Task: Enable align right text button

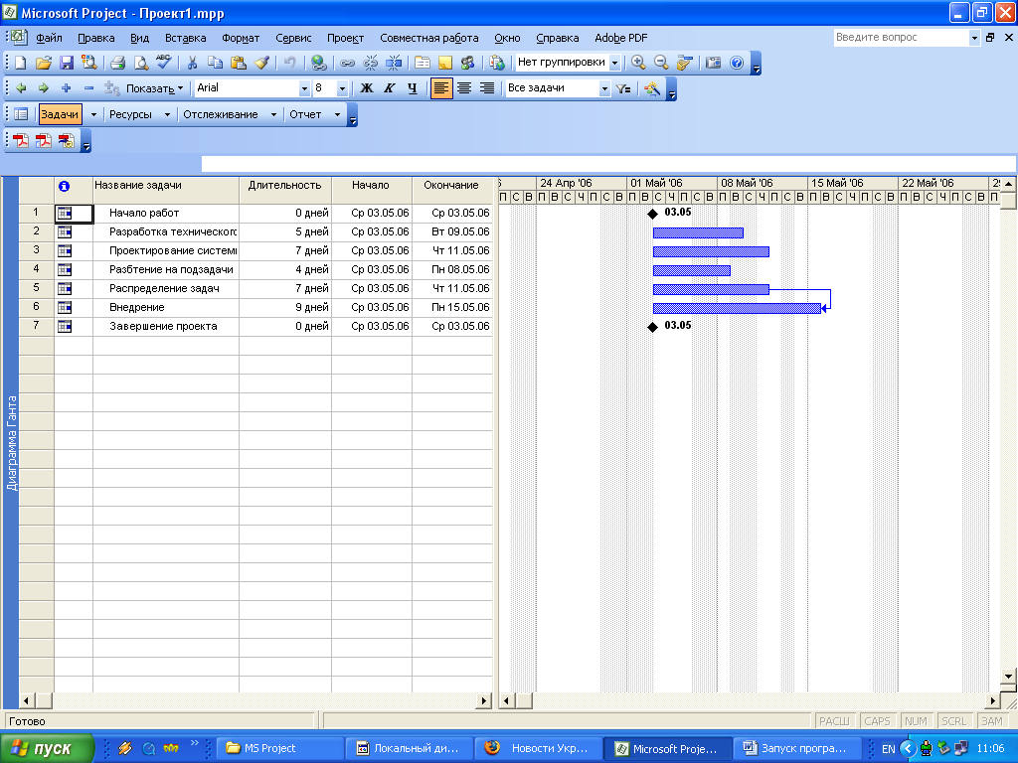Action: (487, 88)
